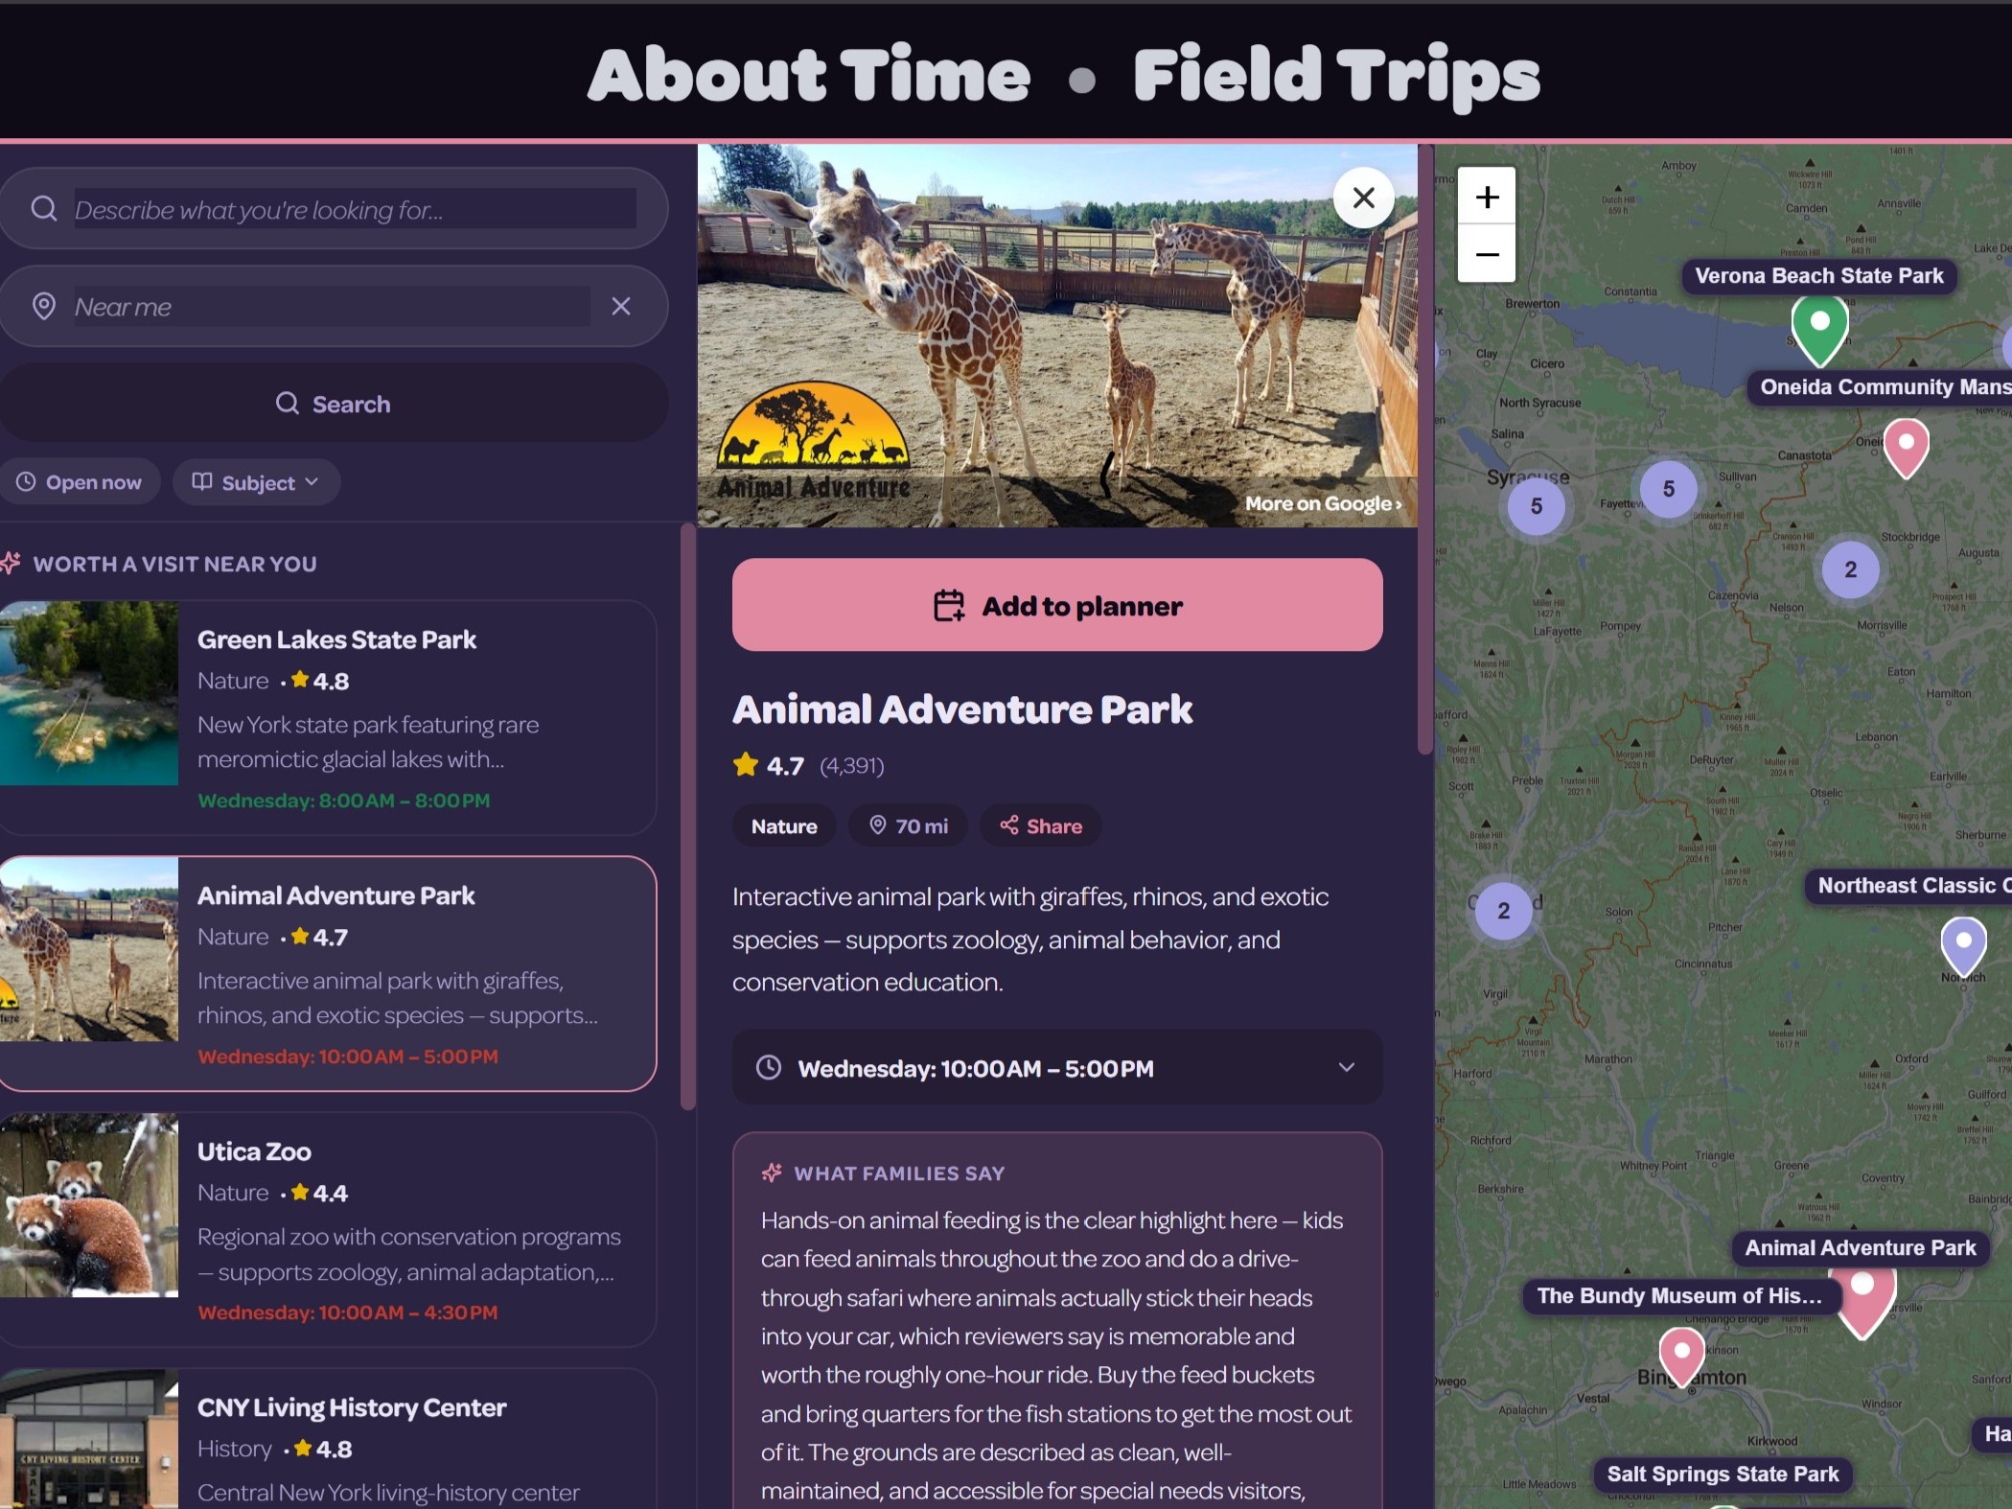Click the location pin icon beside Near me
The height and width of the screenshot is (1509, 2012).
[44, 307]
